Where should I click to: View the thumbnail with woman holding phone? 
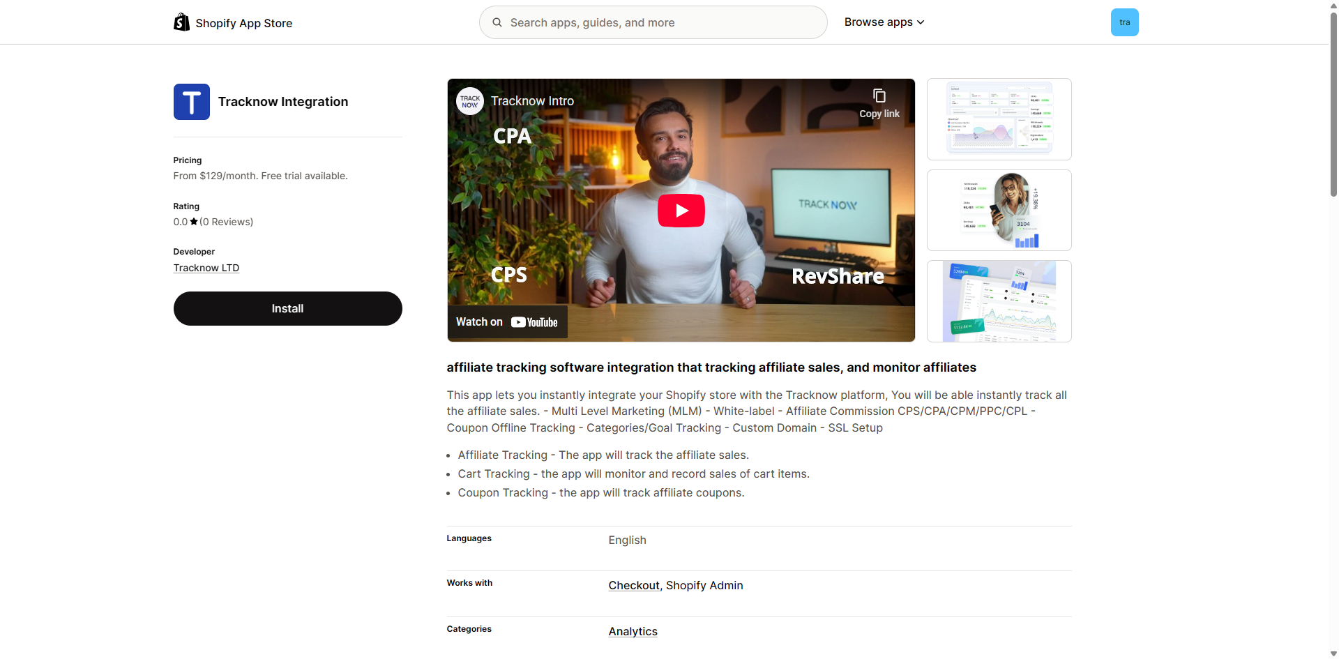click(999, 210)
